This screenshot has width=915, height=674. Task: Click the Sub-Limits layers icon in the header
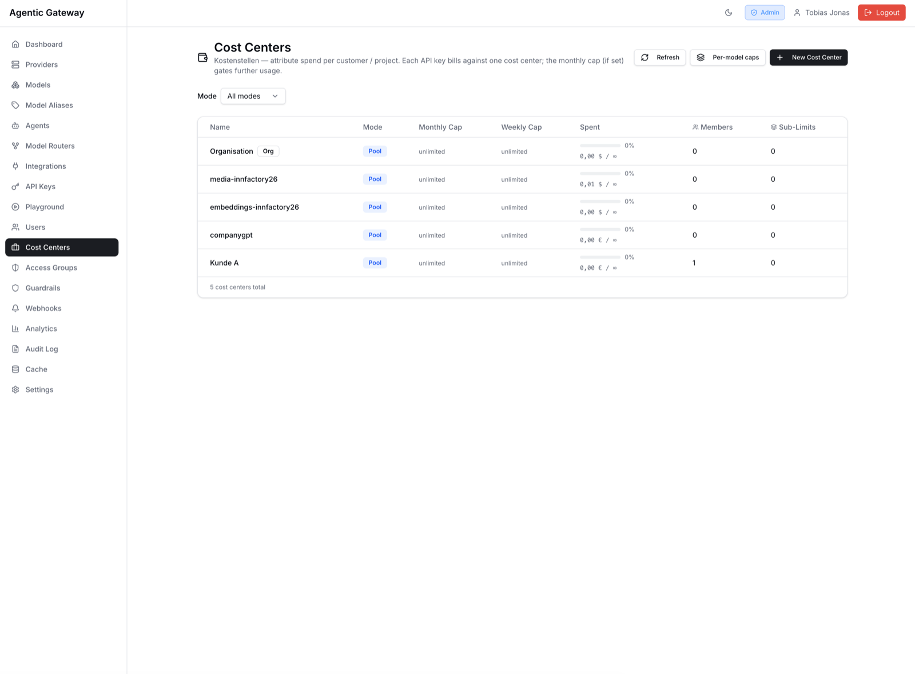pos(774,127)
